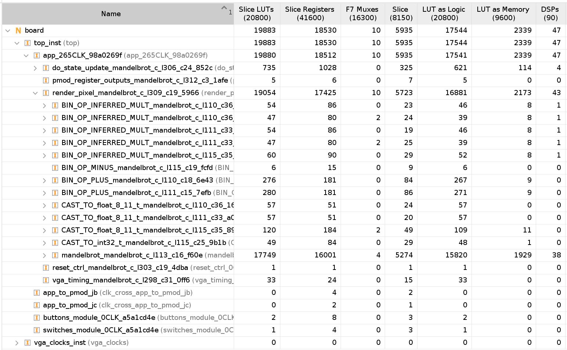This screenshot has width=567, height=350.
Task: Click LUT as Memory value 1929
Action: click(523, 255)
